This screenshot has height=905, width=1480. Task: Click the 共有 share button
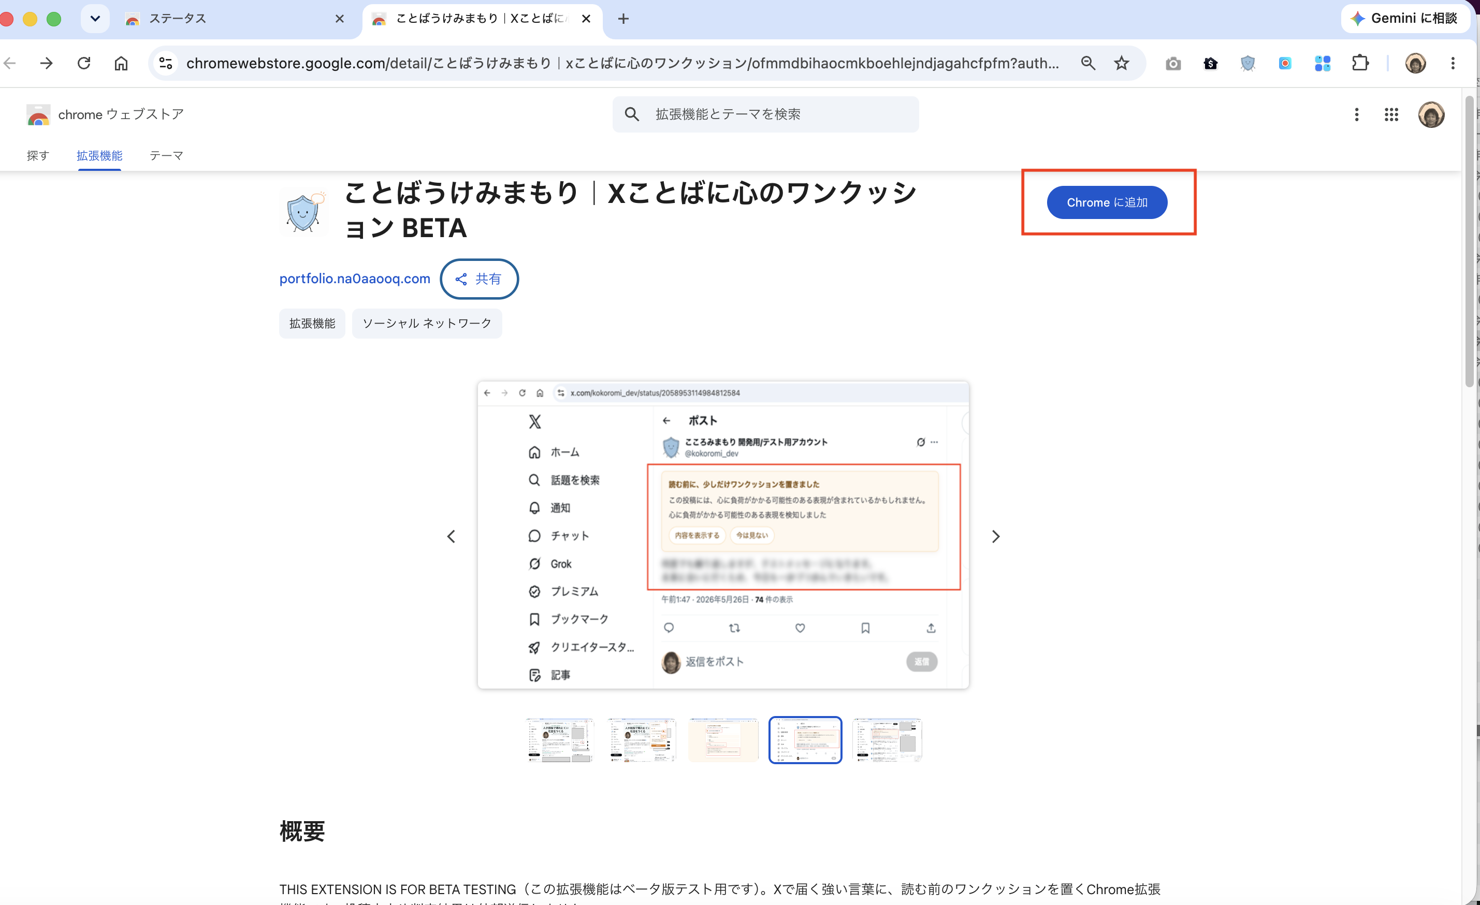(478, 279)
